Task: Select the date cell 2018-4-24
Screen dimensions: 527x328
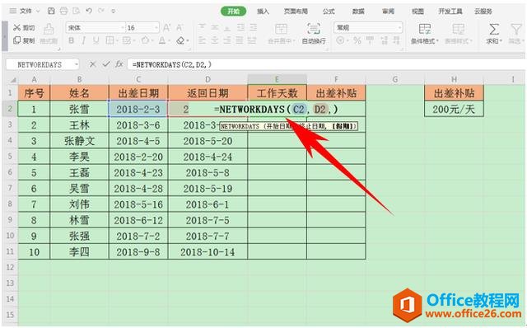Action: click(x=208, y=157)
